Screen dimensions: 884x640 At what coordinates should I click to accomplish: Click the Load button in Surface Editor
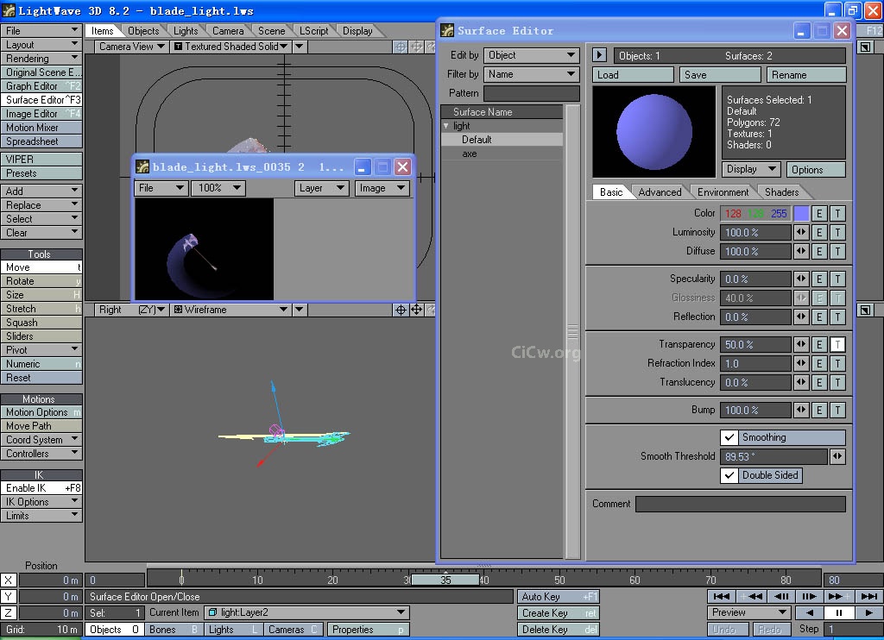click(x=633, y=75)
